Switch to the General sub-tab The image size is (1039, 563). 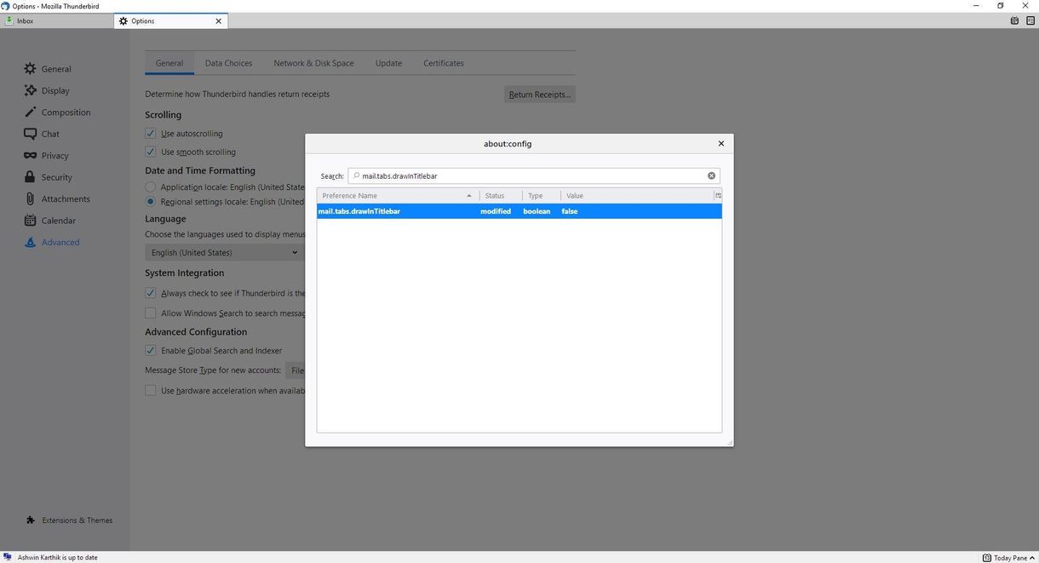click(x=169, y=63)
